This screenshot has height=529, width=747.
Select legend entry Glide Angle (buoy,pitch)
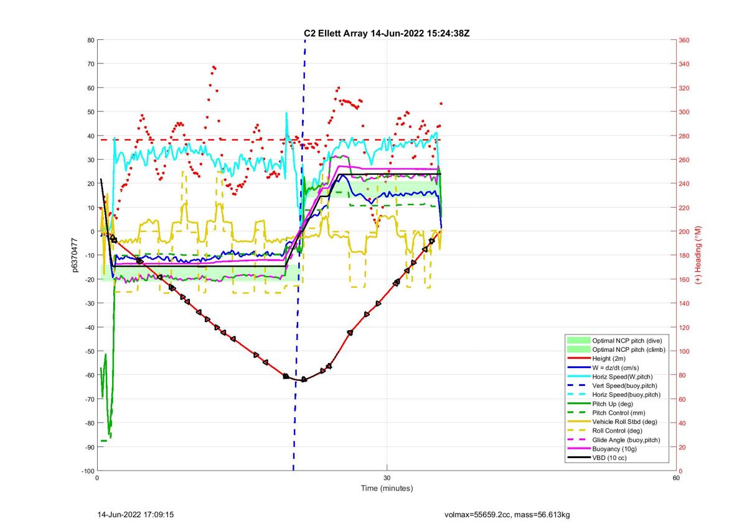point(627,440)
